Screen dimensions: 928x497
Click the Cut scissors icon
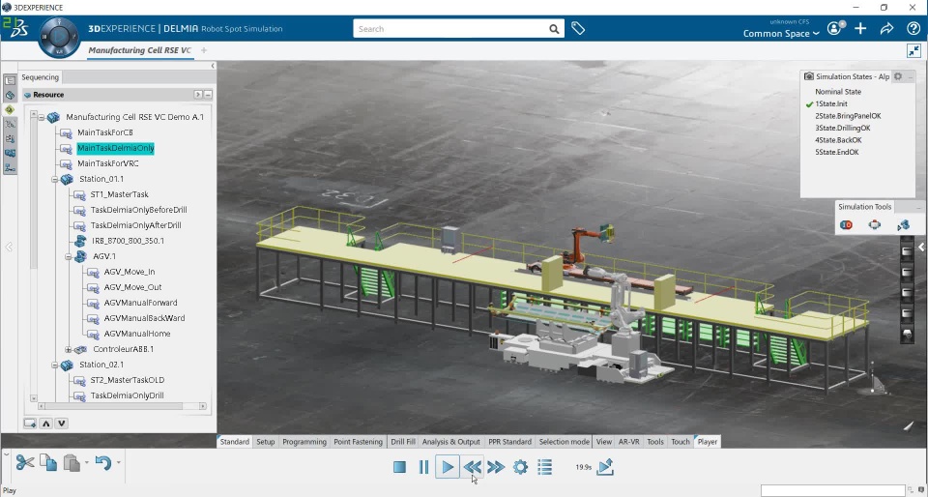25,462
